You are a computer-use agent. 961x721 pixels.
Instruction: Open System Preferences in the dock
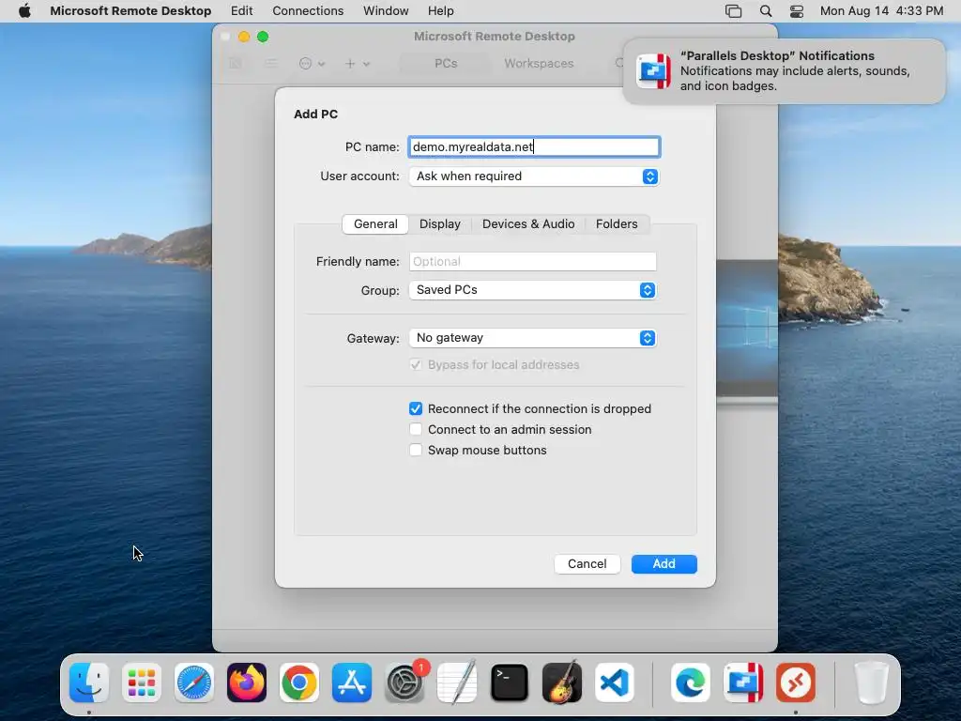click(404, 683)
